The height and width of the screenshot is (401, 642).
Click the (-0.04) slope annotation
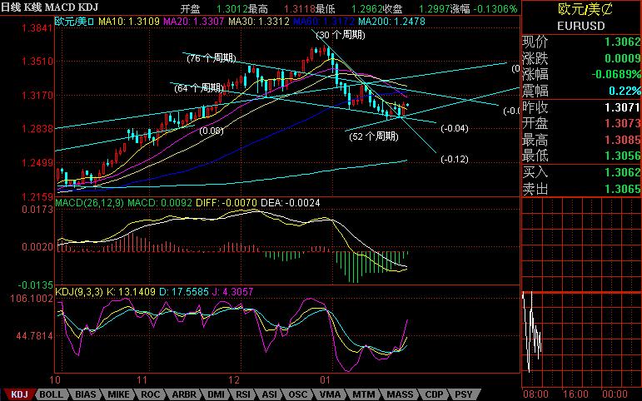coord(455,128)
